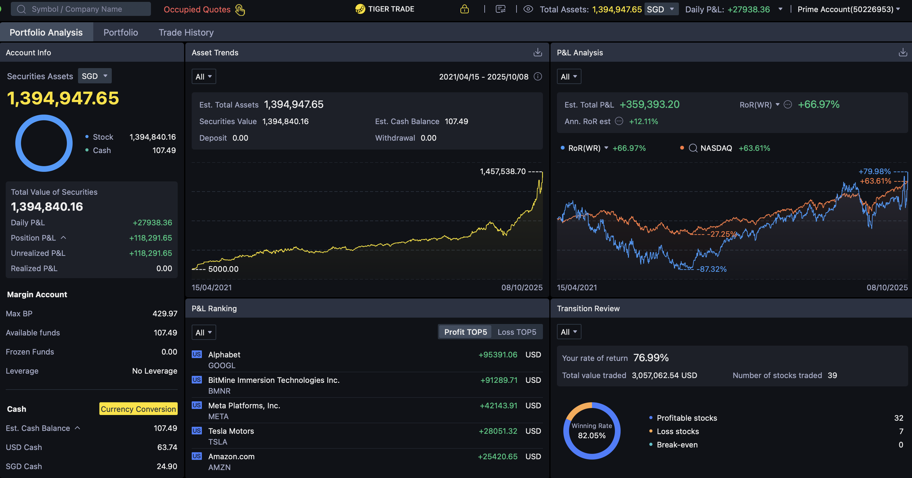
Task: Click the yellow lock icon in top bar
Action: pyautogui.click(x=464, y=9)
